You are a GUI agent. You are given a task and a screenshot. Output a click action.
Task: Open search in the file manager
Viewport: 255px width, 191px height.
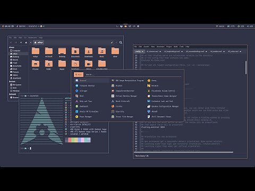pos(121,42)
